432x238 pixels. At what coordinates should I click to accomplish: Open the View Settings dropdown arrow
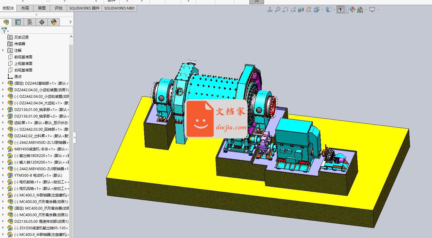click(x=378, y=10)
